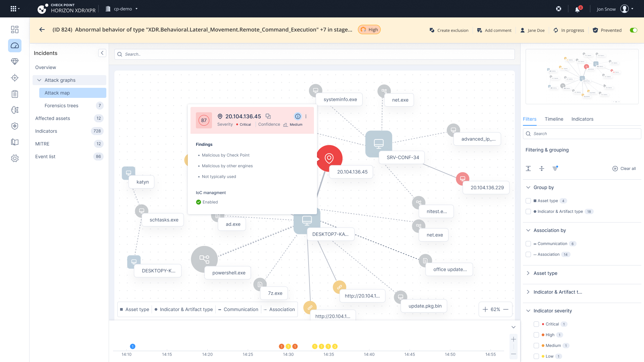Open the cp-demo tenant dropdown
The width and height of the screenshot is (644, 362).
tap(123, 9)
